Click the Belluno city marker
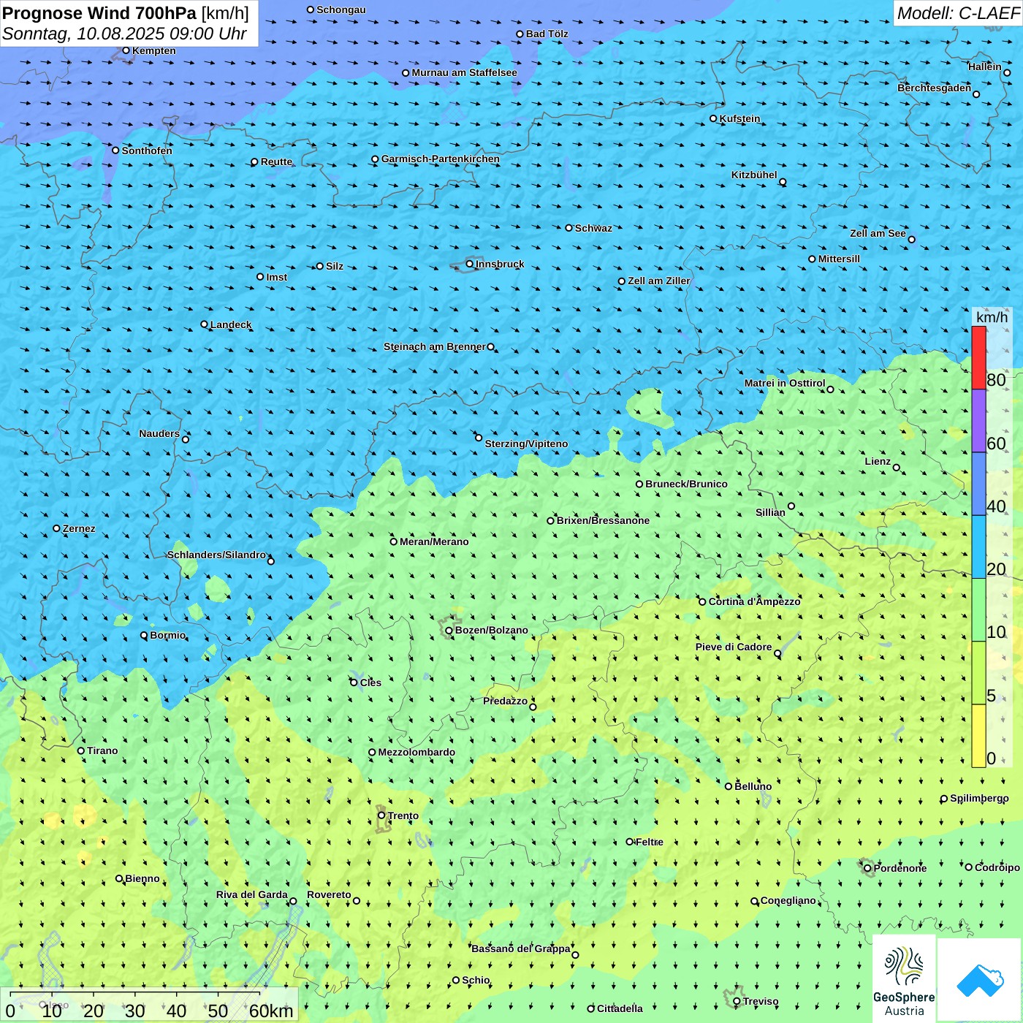 [729, 786]
